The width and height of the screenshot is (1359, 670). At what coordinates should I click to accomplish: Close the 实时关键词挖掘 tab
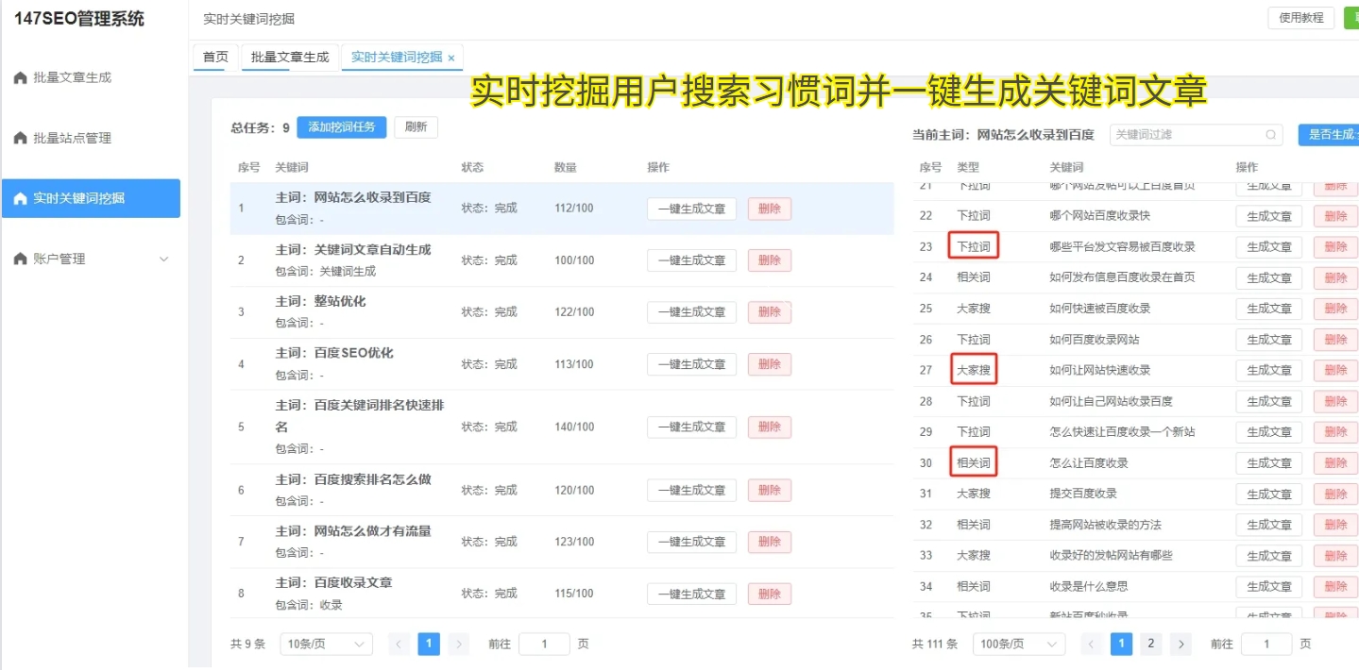(451, 57)
